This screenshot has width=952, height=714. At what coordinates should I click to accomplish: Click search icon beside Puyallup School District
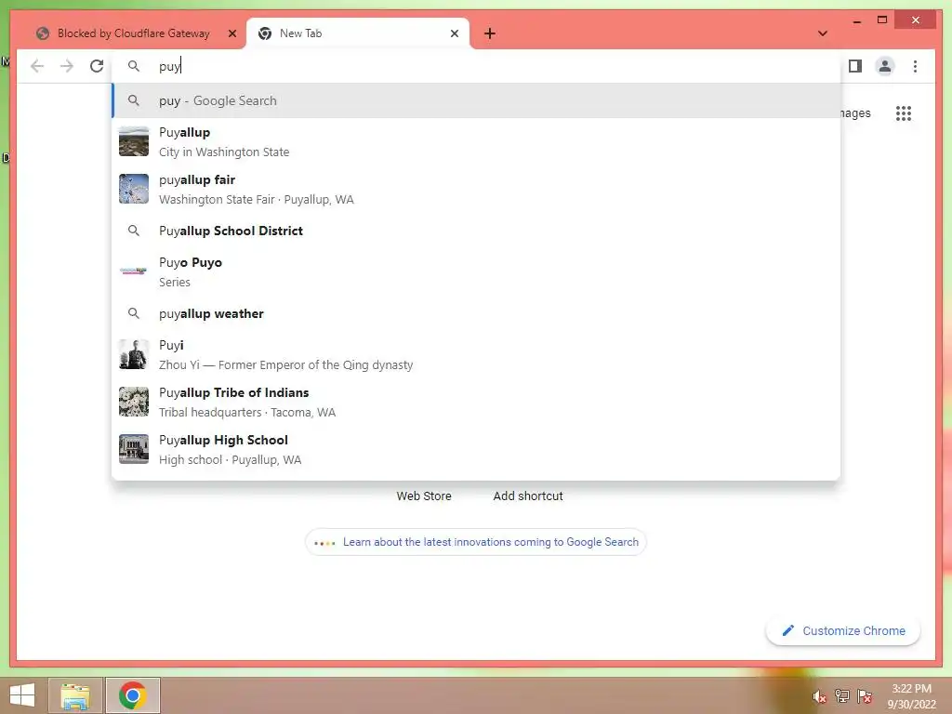[x=134, y=231]
